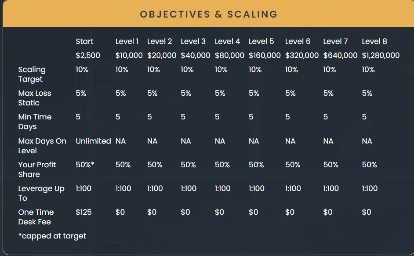Click the Min Time Days row label

pyautogui.click(x=35, y=122)
